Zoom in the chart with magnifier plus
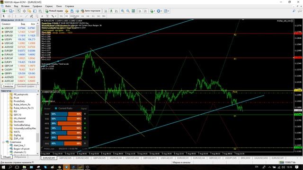303x170 pixels. (x=123, y=11)
